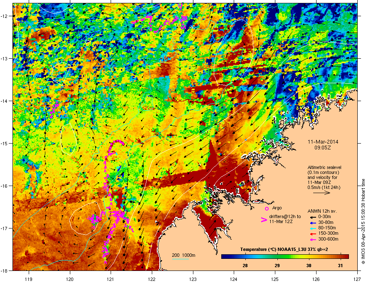Click the date label 11-Mar-2014
Viewport: 366px width, 283px height.
coord(323,142)
